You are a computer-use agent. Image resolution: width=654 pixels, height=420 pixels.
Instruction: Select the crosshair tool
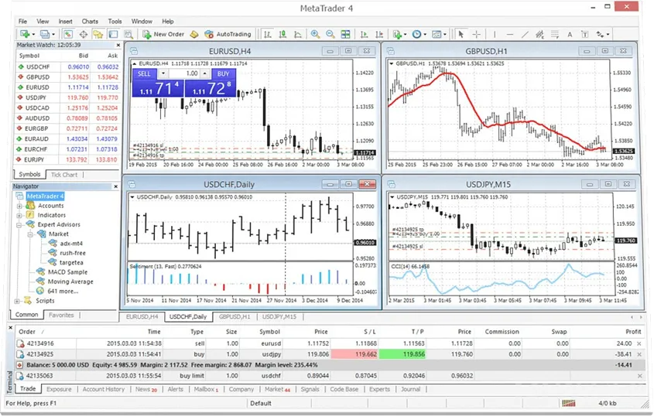pyautogui.click(x=476, y=34)
